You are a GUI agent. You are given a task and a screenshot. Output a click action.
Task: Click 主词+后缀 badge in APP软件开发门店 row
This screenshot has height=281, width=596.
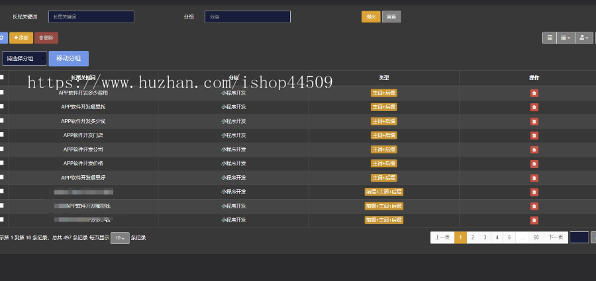pos(384,135)
